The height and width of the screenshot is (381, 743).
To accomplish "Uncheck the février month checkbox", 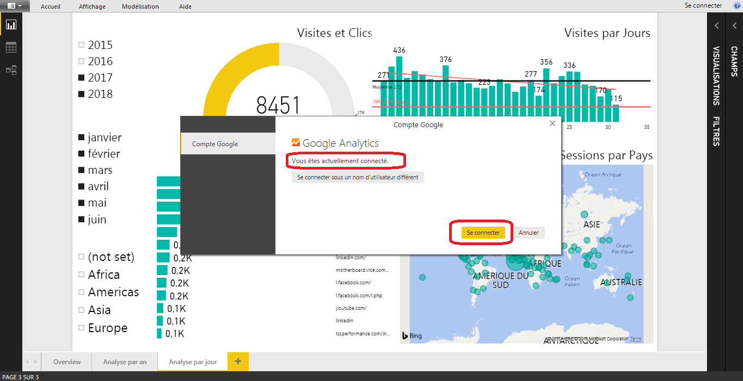I will (82, 154).
